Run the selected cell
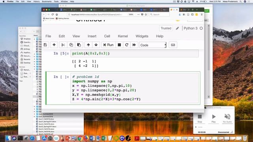253x142 pixels. (108, 45)
